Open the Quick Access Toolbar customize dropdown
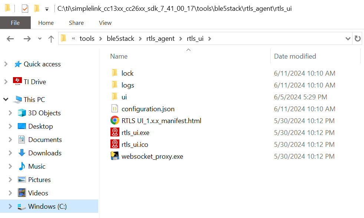The image size is (364, 218). (47, 10)
